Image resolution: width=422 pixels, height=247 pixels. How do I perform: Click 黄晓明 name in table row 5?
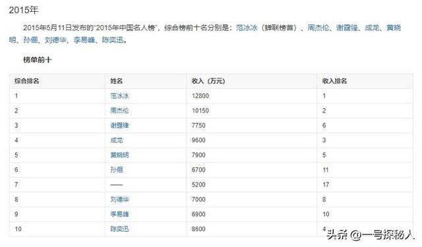tap(119, 155)
